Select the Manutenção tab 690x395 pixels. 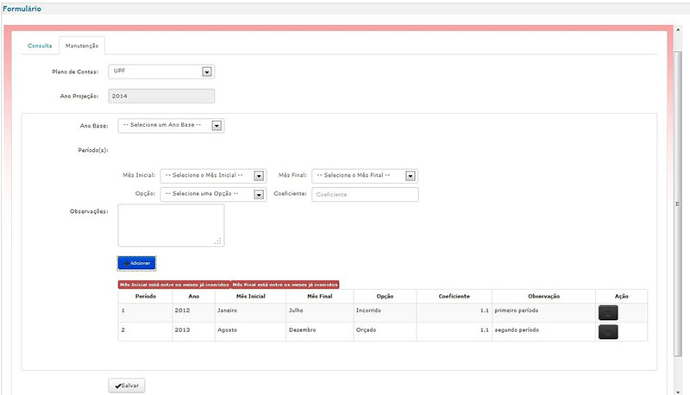coord(82,46)
